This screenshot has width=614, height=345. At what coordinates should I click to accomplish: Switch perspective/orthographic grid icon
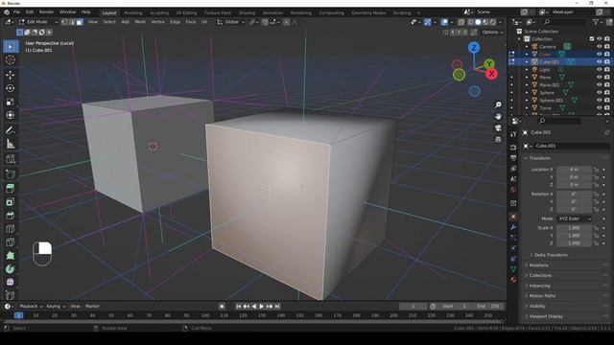tap(498, 139)
